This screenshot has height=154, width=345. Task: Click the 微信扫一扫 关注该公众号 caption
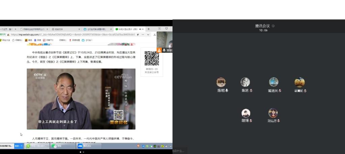(x=152, y=71)
